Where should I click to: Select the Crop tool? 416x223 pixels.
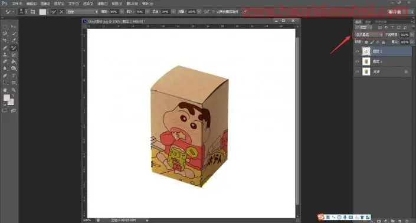[x=5, y=41]
